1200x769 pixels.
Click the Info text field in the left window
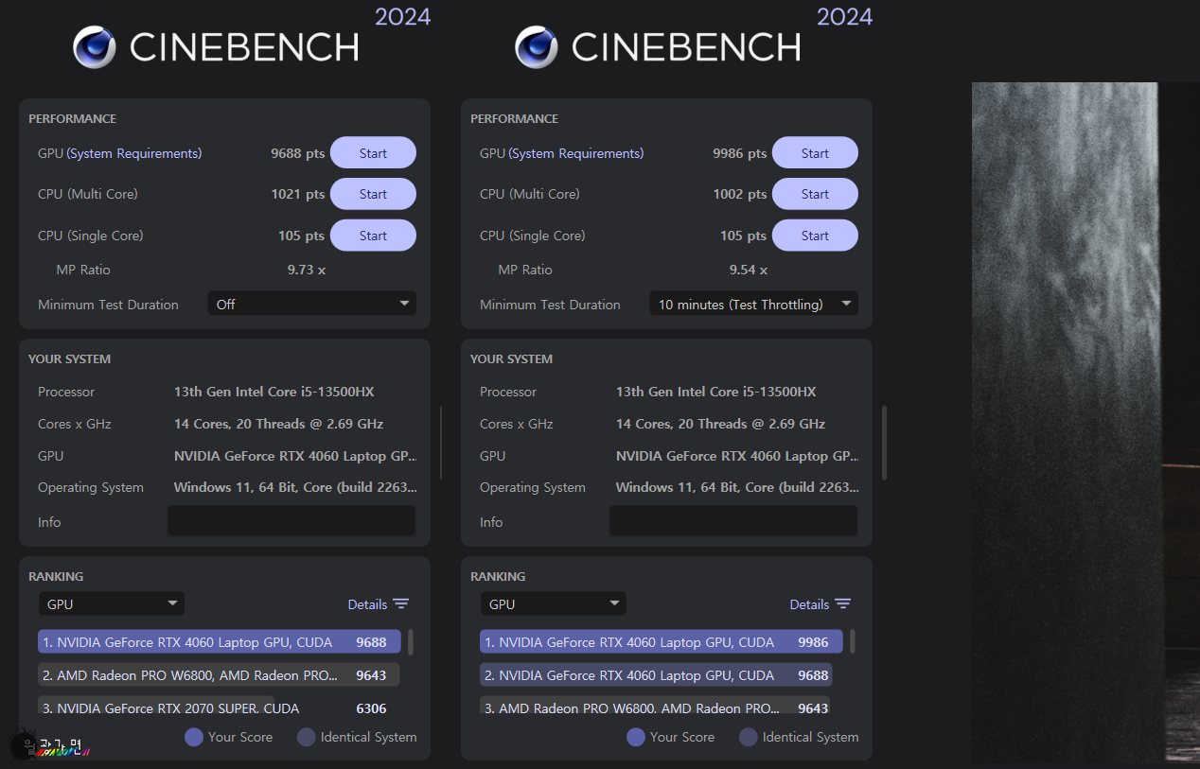click(291, 521)
